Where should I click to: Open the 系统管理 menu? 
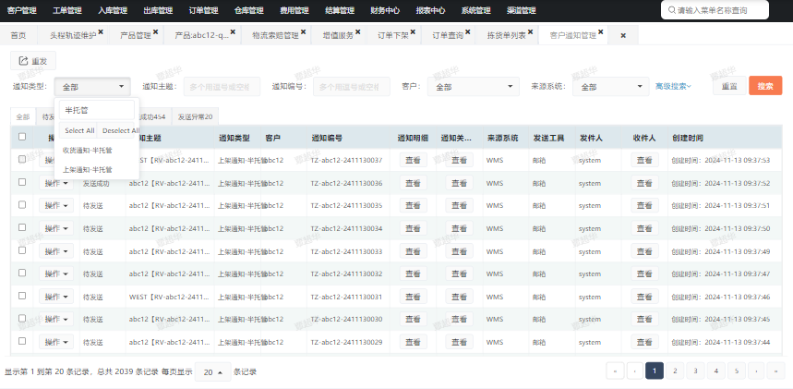click(x=476, y=10)
